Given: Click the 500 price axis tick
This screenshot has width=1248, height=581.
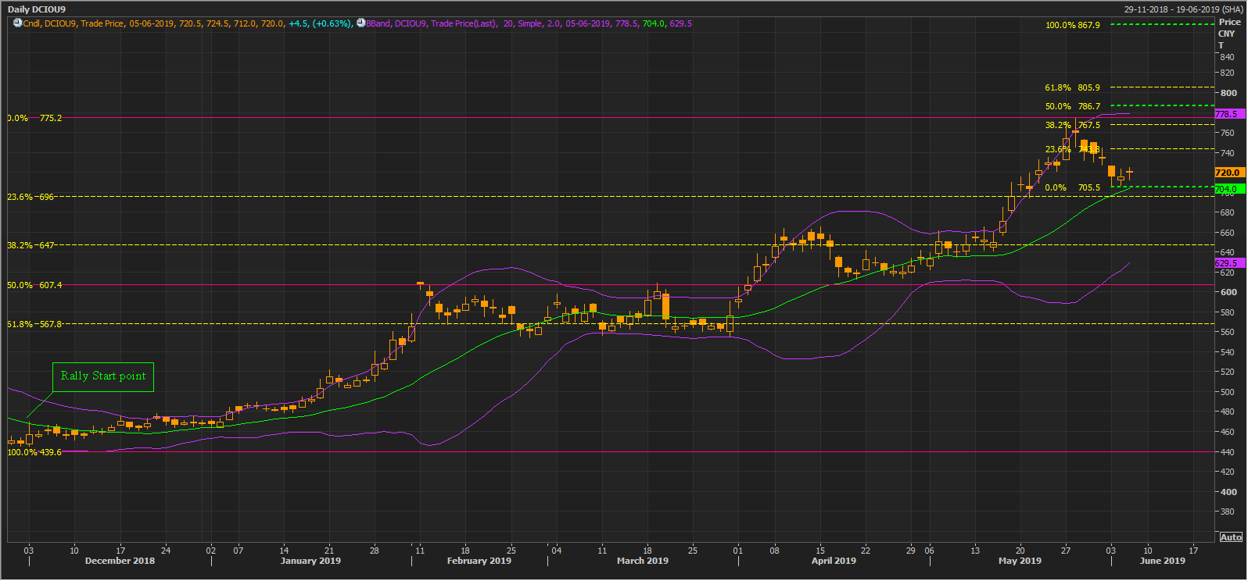Looking at the screenshot, I should 1228,392.
